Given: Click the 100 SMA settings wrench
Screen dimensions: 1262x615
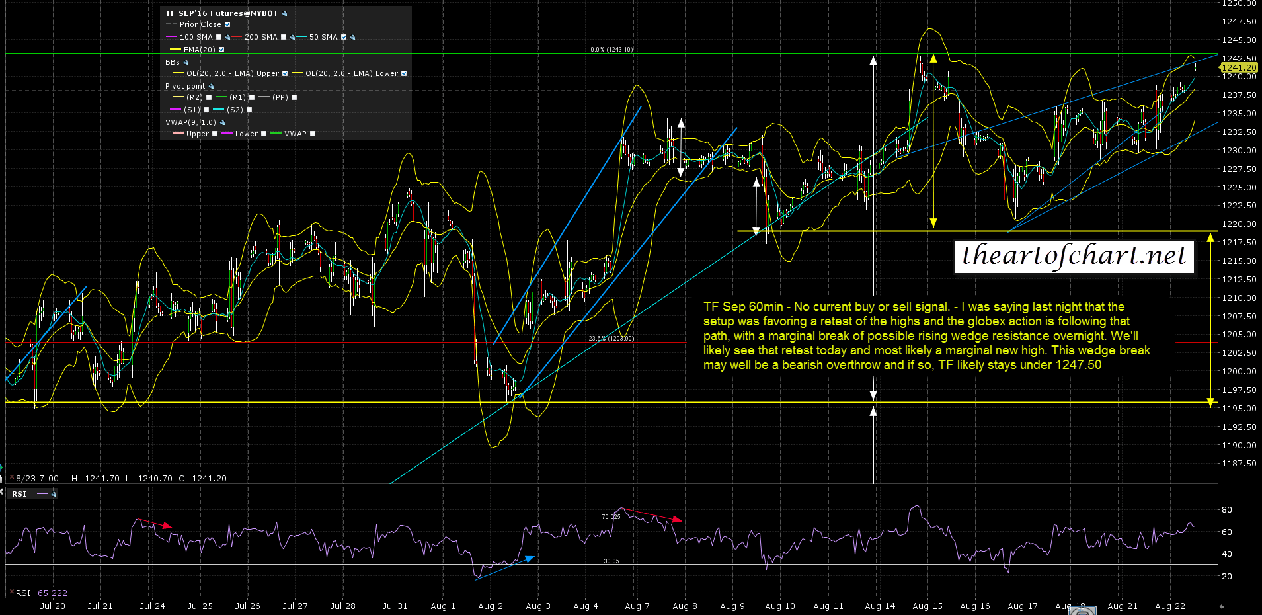Looking at the screenshot, I should tap(228, 38).
